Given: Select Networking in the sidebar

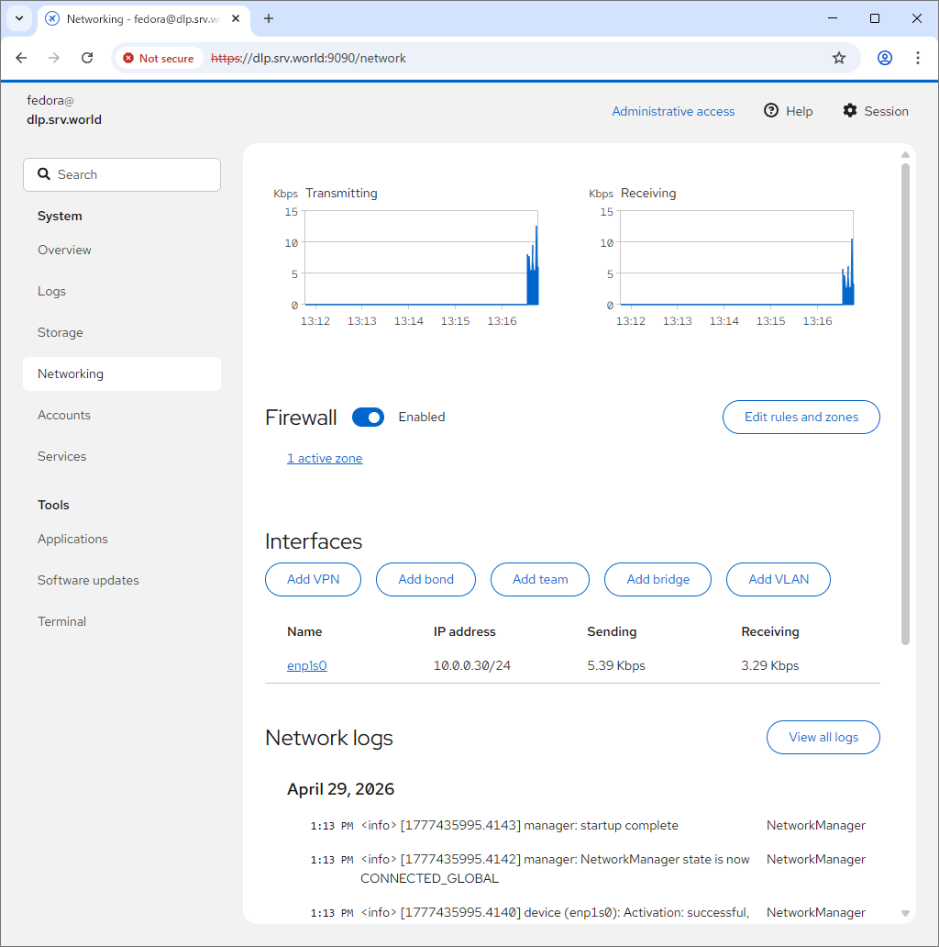Looking at the screenshot, I should (122, 373).
